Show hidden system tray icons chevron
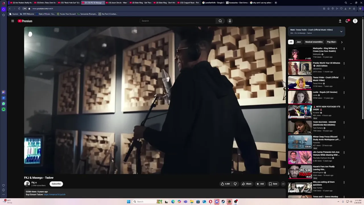 [x=338, y=202]
